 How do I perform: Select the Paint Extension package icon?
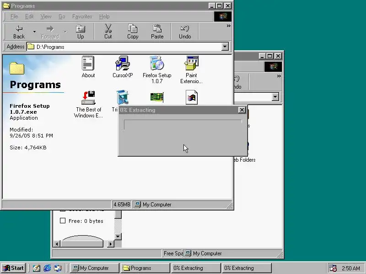coord(191,69)
